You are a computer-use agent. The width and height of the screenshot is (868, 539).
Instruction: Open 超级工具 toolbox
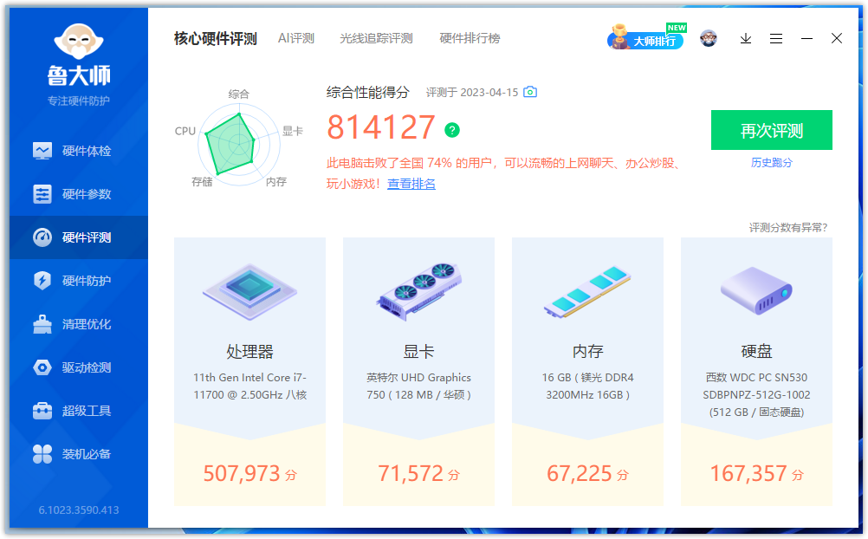click(79, 411)
